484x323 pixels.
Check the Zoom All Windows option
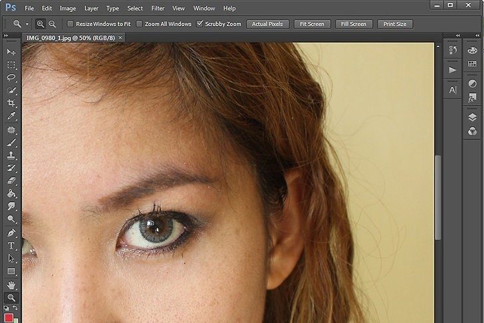(139, 24)
